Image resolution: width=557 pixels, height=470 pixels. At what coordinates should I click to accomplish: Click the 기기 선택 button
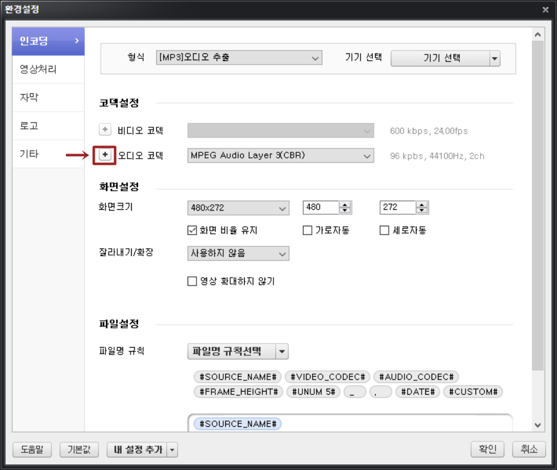440,58
